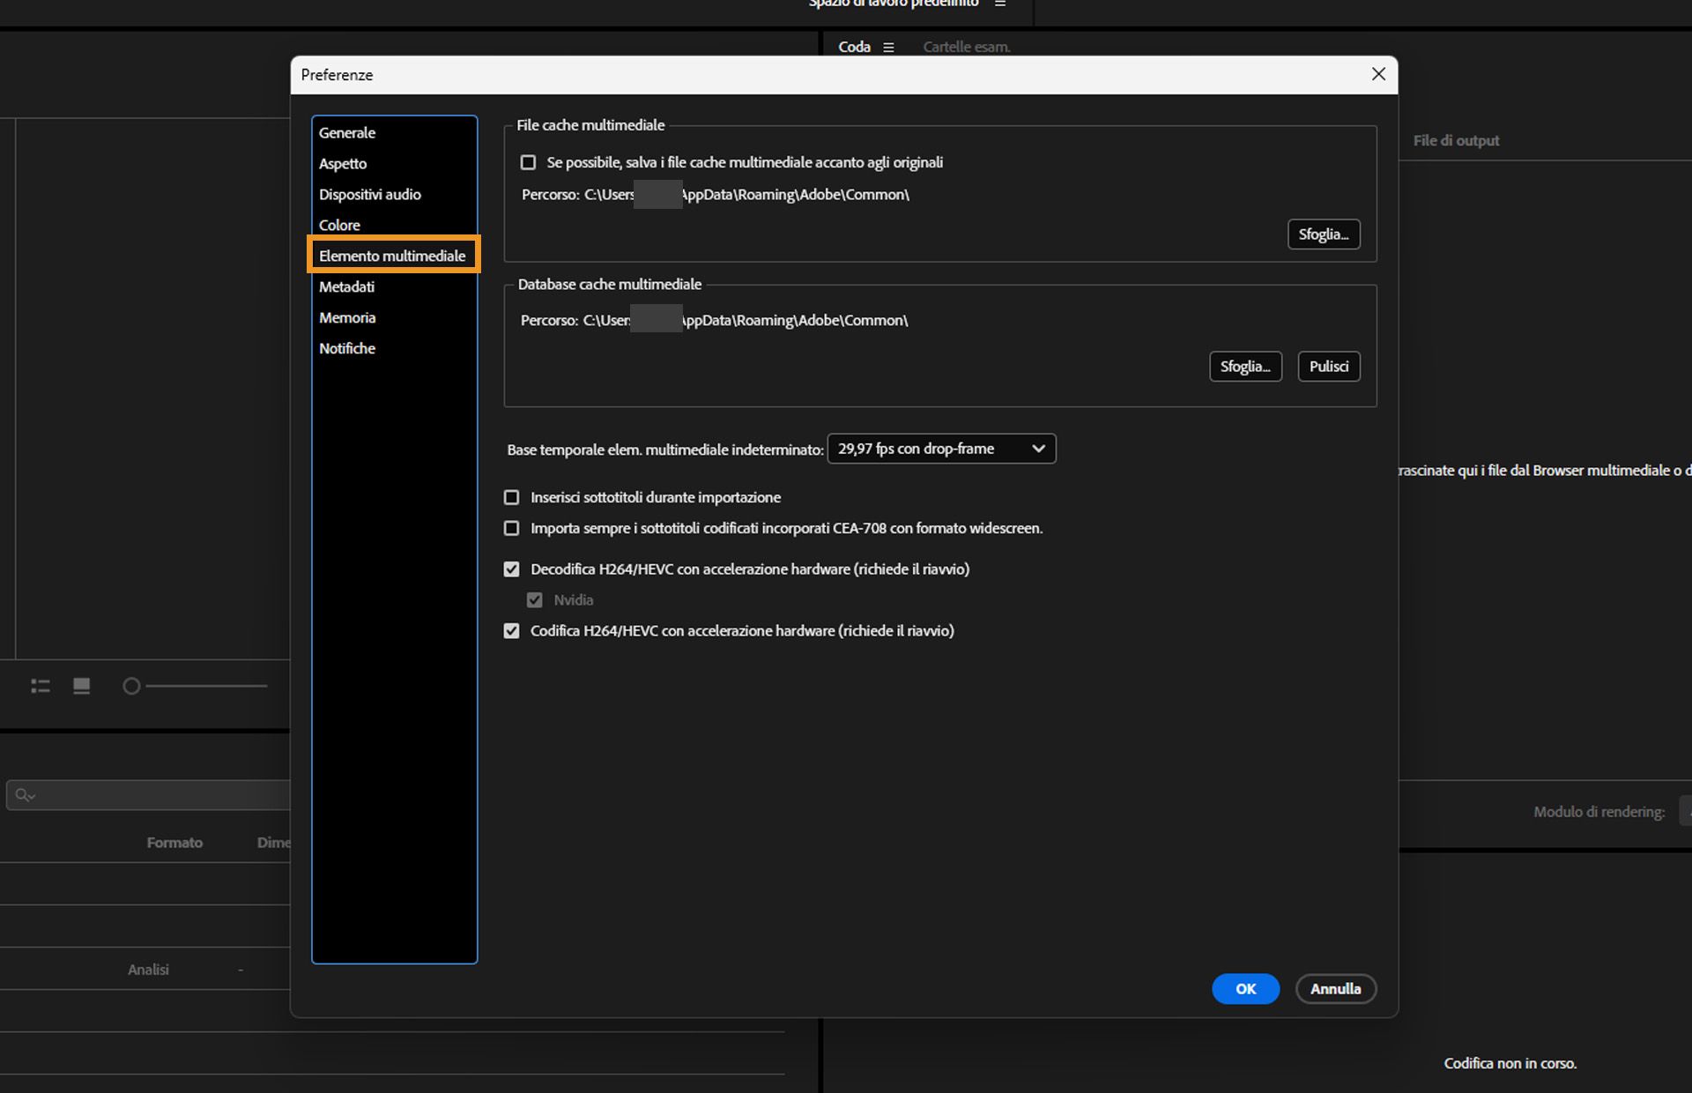Toggle CEA-708 widescreen subtitle import
The width and height of the screenshot is (1692, 1093).
(x=511, y=528)
